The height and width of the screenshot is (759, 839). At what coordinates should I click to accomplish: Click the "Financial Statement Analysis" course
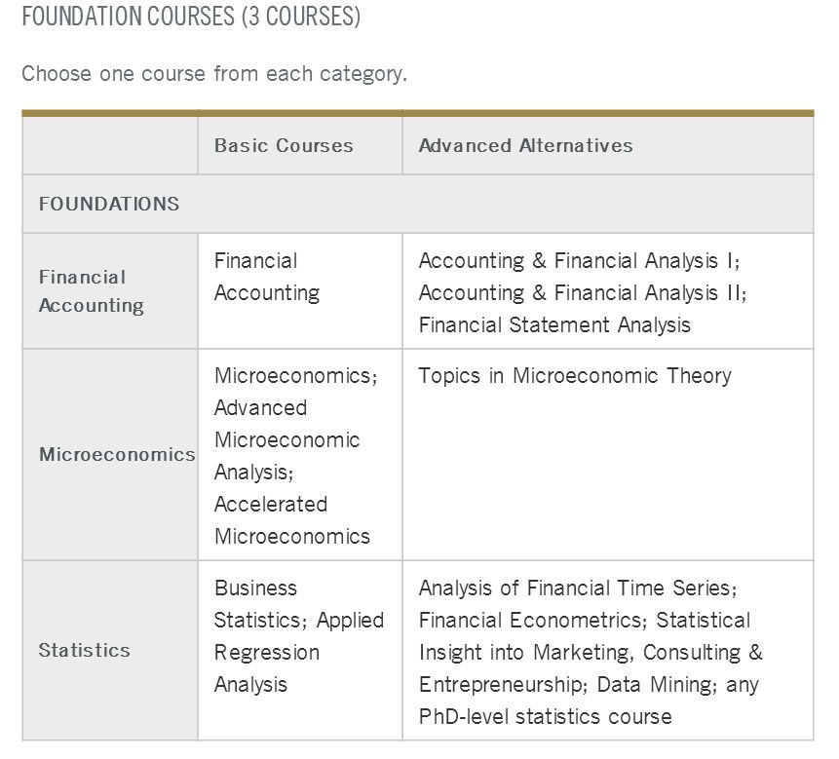(554, 325)
